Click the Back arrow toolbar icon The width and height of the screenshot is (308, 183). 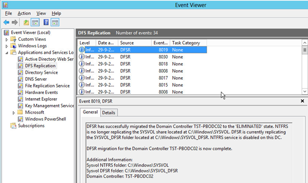(6, 22)
